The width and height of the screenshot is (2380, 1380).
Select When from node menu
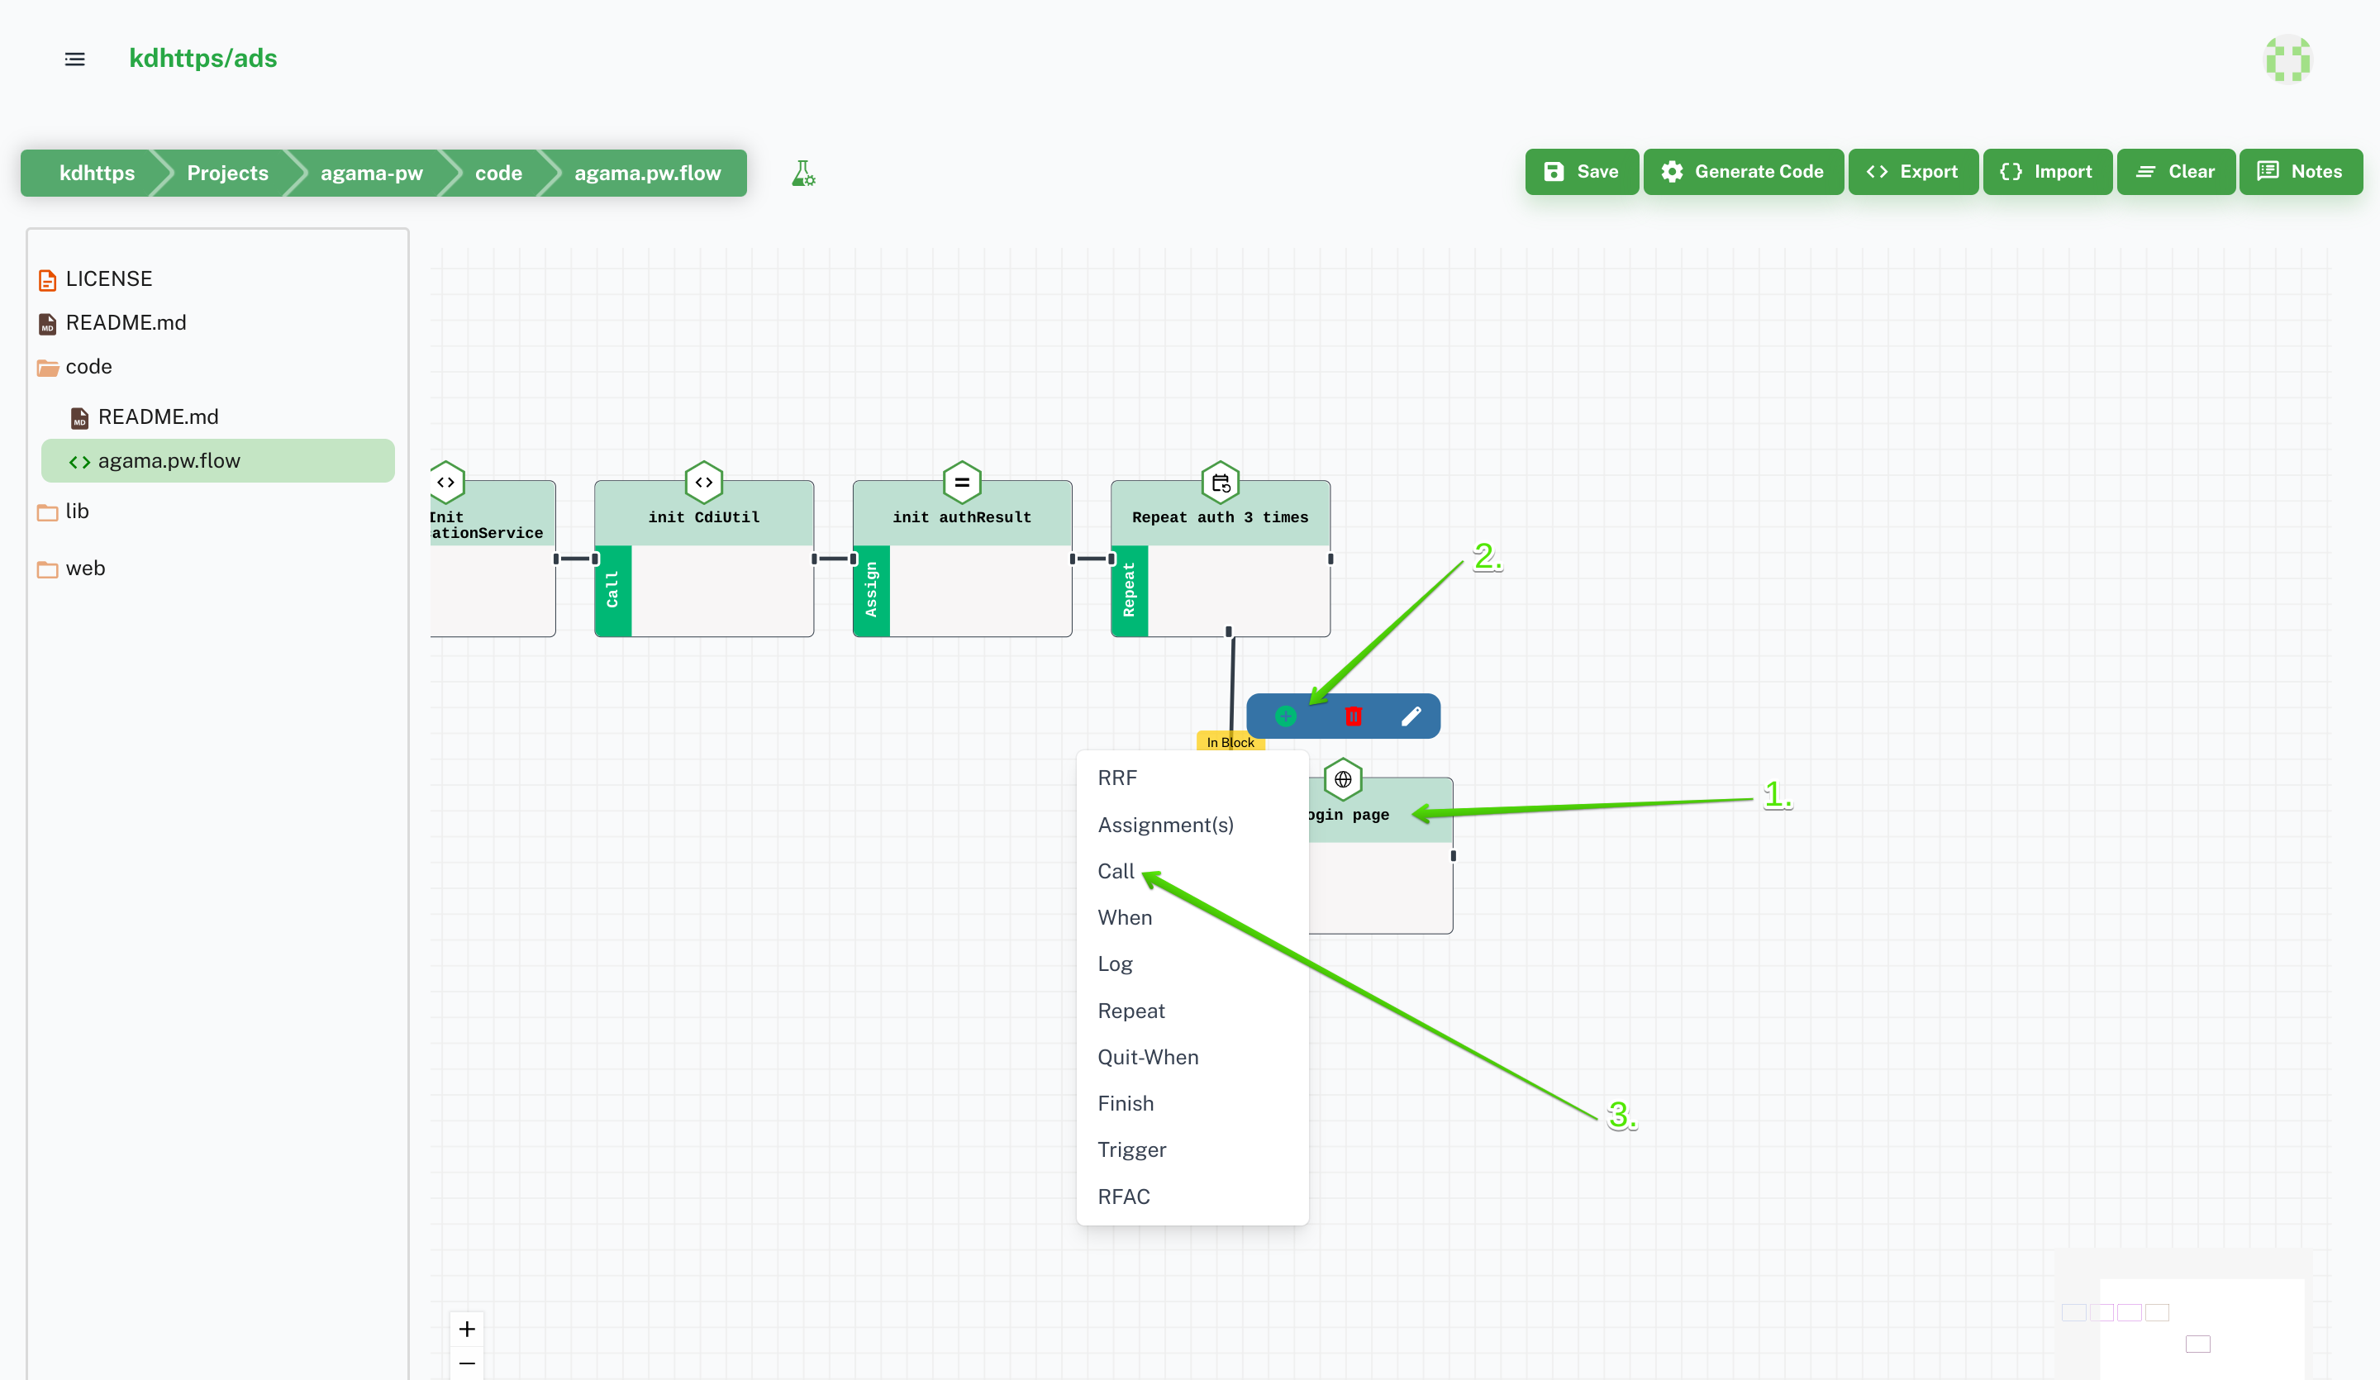[1192, 917]
